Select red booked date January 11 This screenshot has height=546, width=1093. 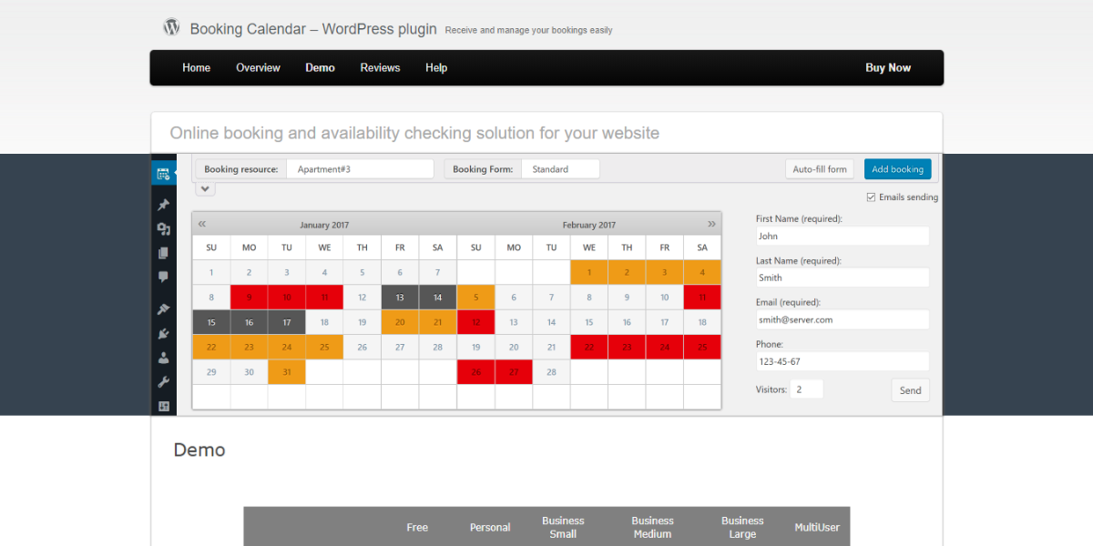click(324, 297)
